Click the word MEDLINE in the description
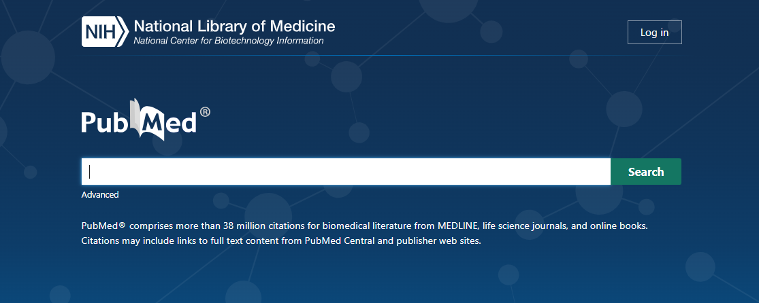Image resolution: width=759 pixels, height=303 pixels. [458, 226]
